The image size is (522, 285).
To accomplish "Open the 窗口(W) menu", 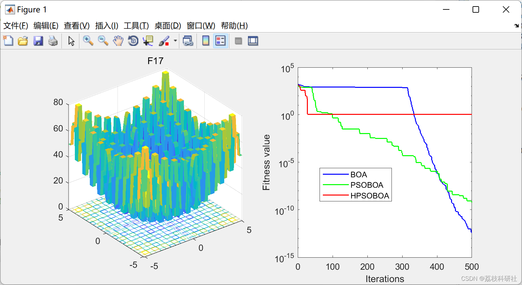I will [x=201, y=26].
